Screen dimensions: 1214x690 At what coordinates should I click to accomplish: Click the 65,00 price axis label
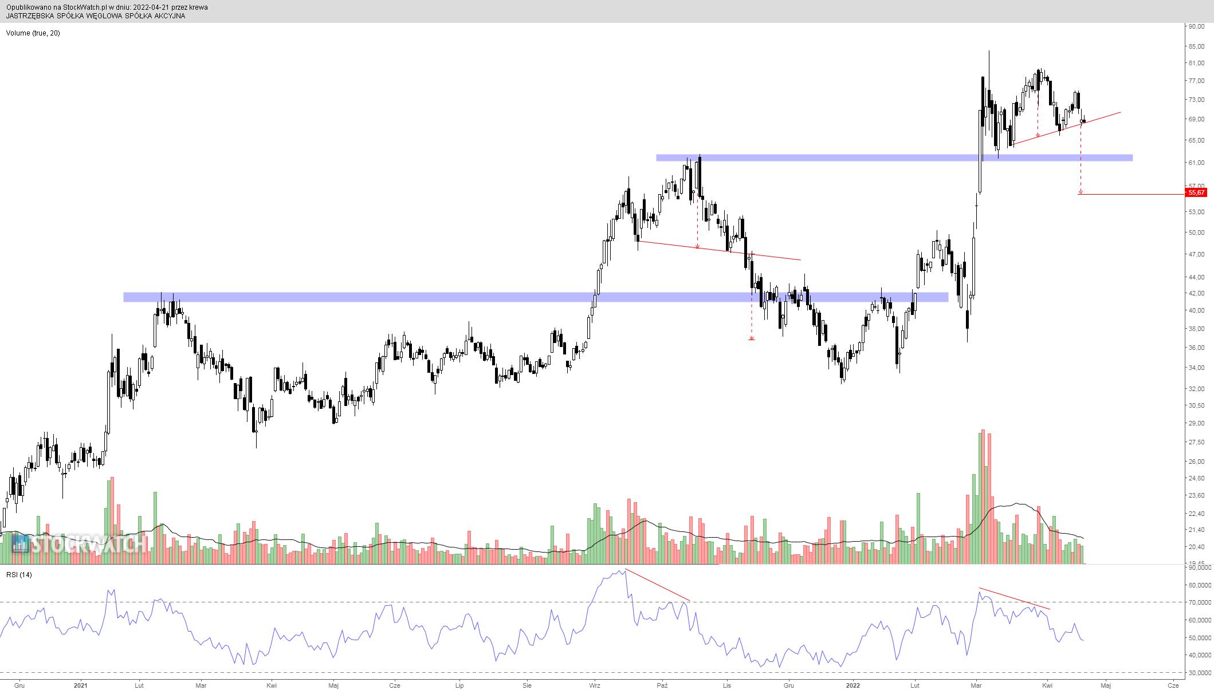(x=1196, y=140)
